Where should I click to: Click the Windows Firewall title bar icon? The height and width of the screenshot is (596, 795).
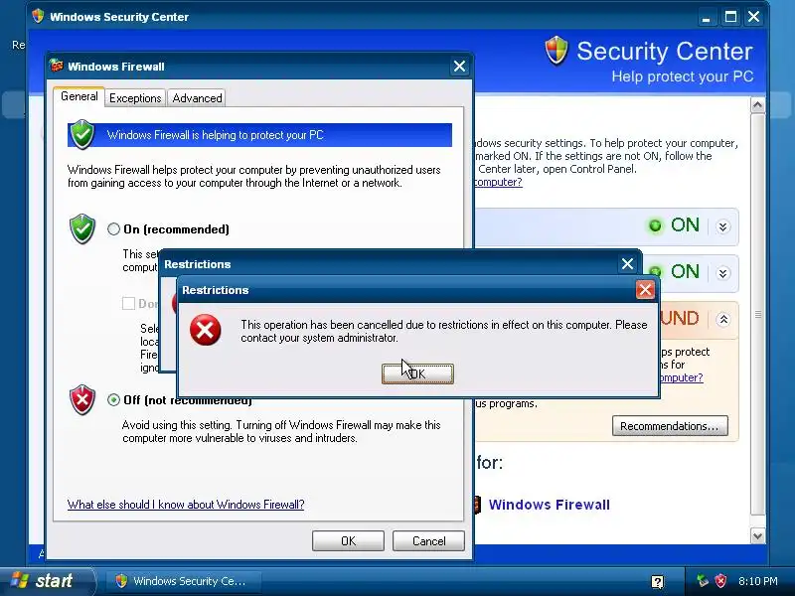57,66
